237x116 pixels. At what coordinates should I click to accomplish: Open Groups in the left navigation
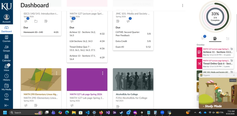pyautogui.click(x=6, y=48)
